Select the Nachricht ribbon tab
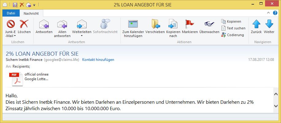 pyautogui.click(x=31, y=13)
